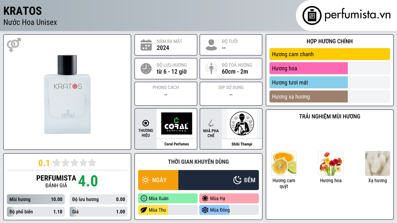Click the Mùi hương 10.00 score bar
Screen dimensions: 397x223
click(36, 199)
